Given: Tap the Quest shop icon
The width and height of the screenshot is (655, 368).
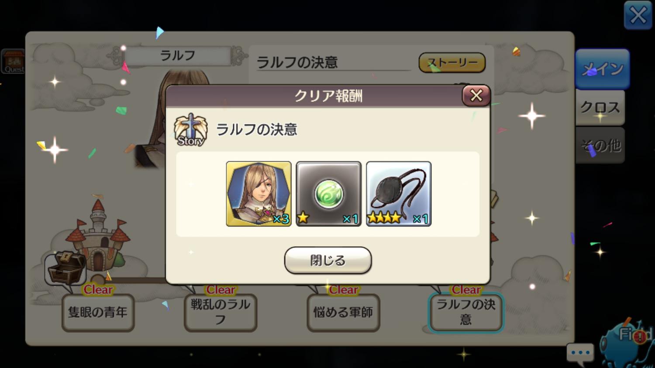Looking at the screenshot, I should pos(13,61).
